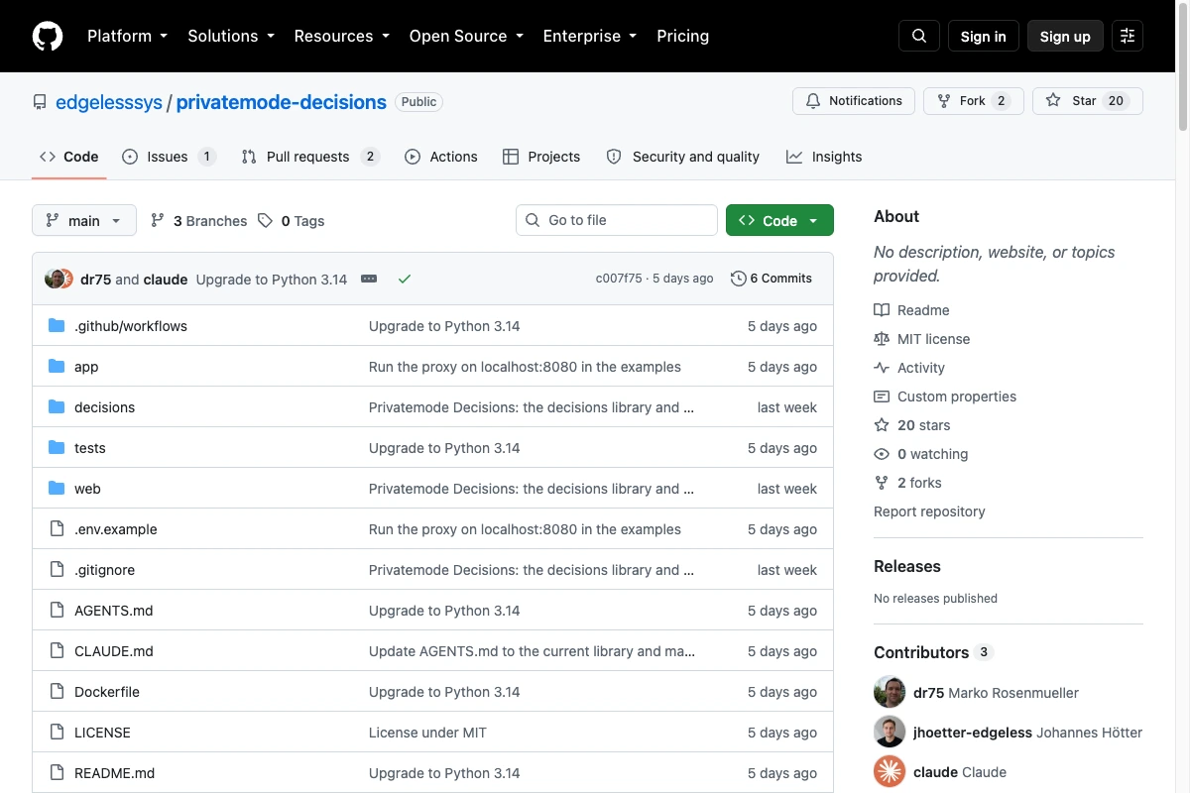Screen dimensions: 1190x793
Task: Switch to the Pull requests tab
Action: tap(311, 157)
